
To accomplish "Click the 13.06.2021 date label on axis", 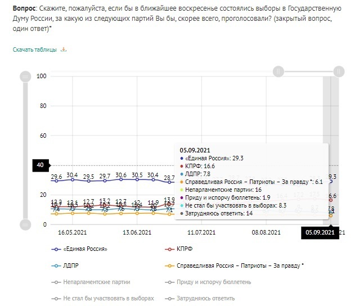I will pos(137,232).
